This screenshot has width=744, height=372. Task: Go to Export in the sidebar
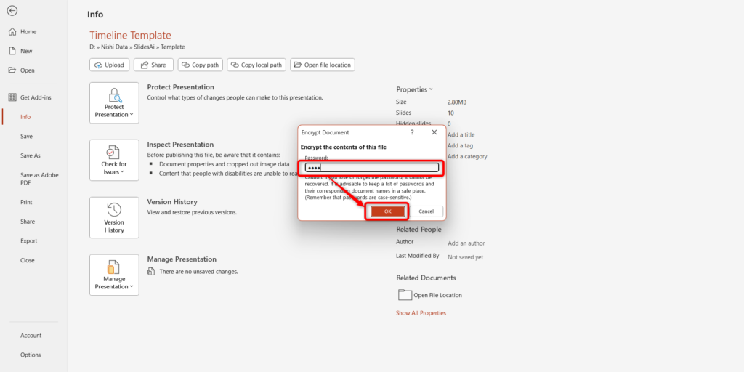[x=29, y=240]
